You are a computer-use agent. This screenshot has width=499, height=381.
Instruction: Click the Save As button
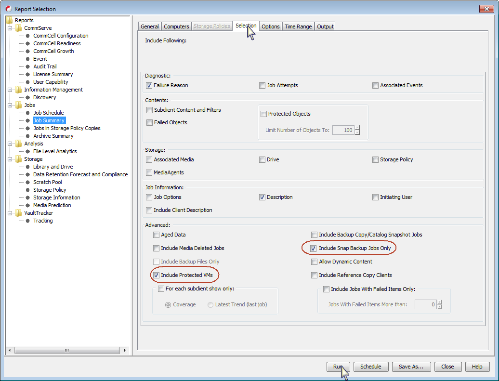(411, 367)
